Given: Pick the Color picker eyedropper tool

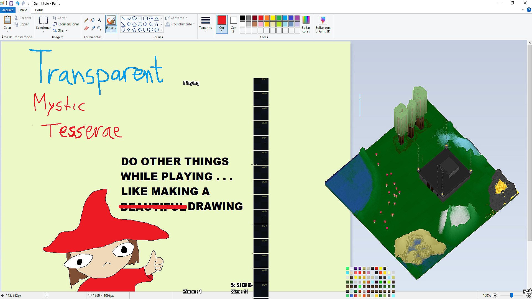Looking at the screenshot, I should click(x=93, y=29).
